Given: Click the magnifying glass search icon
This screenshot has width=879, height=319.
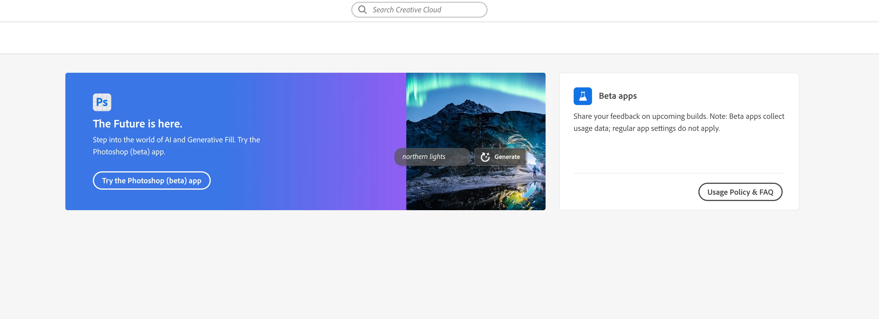Looking at the screenshot, I should [x=362, y=10].
